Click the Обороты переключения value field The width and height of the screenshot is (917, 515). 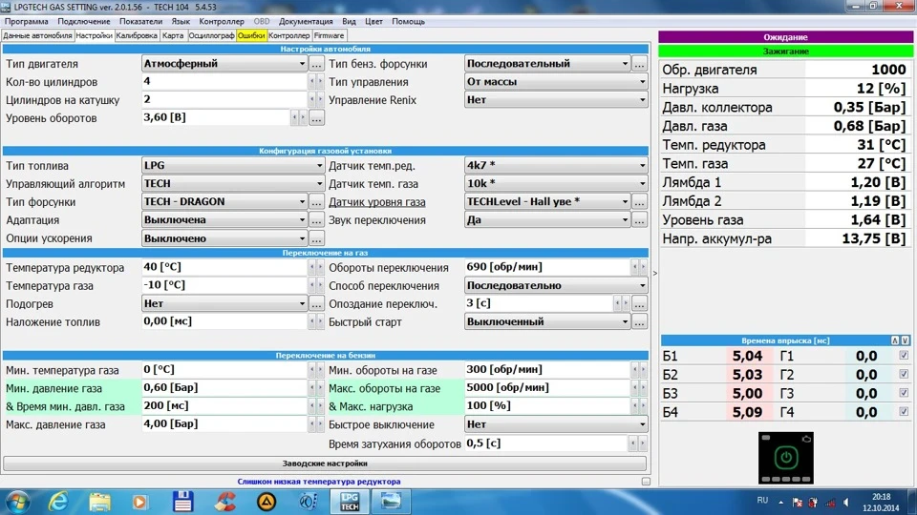(546, 267)
